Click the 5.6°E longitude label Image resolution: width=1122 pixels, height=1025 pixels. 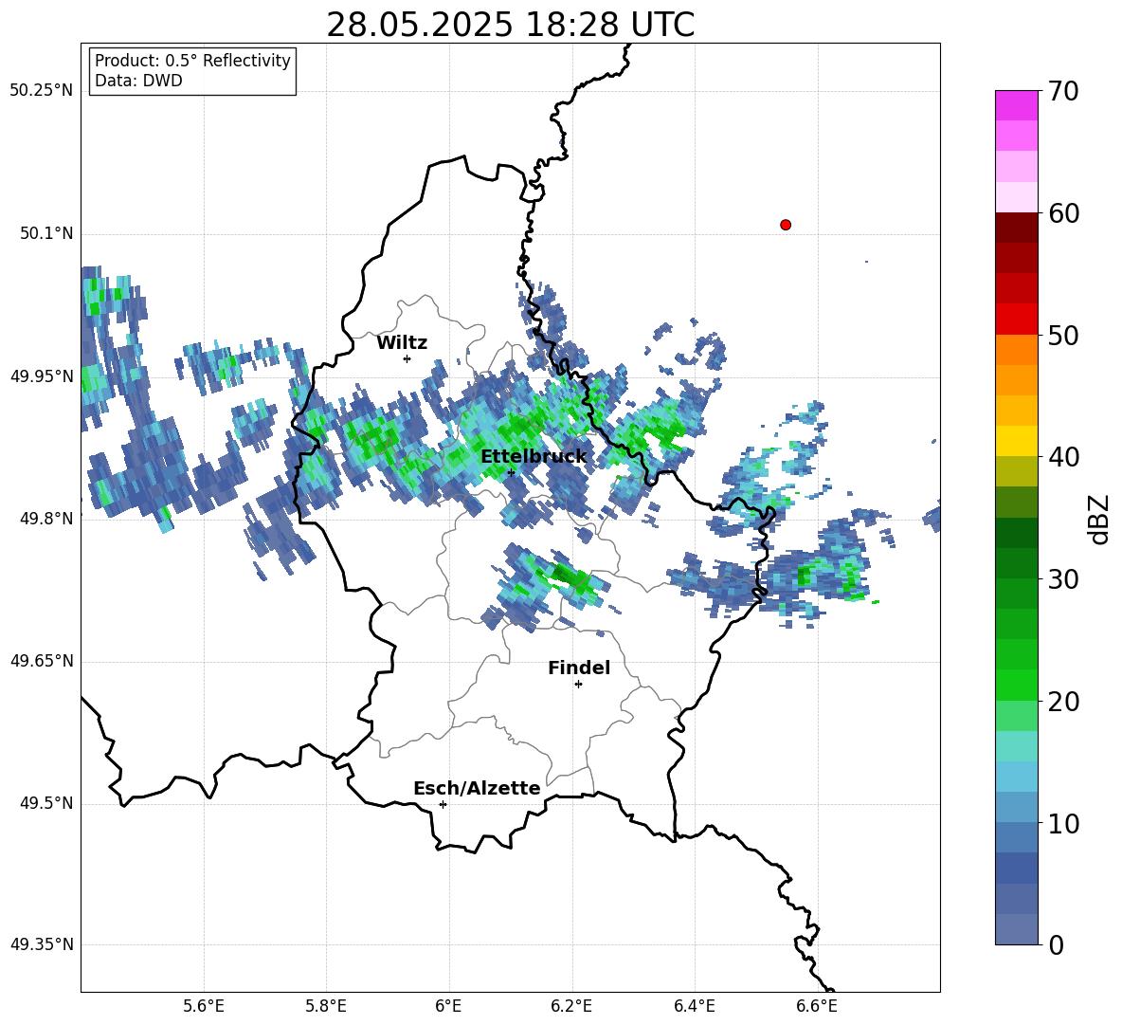point(204,1006)
